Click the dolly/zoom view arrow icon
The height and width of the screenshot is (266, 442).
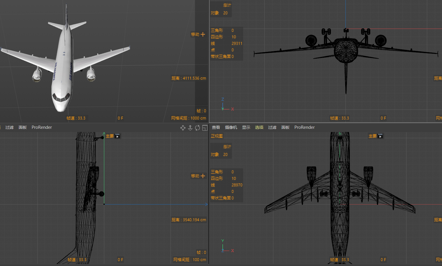click(x=190, y=128)
